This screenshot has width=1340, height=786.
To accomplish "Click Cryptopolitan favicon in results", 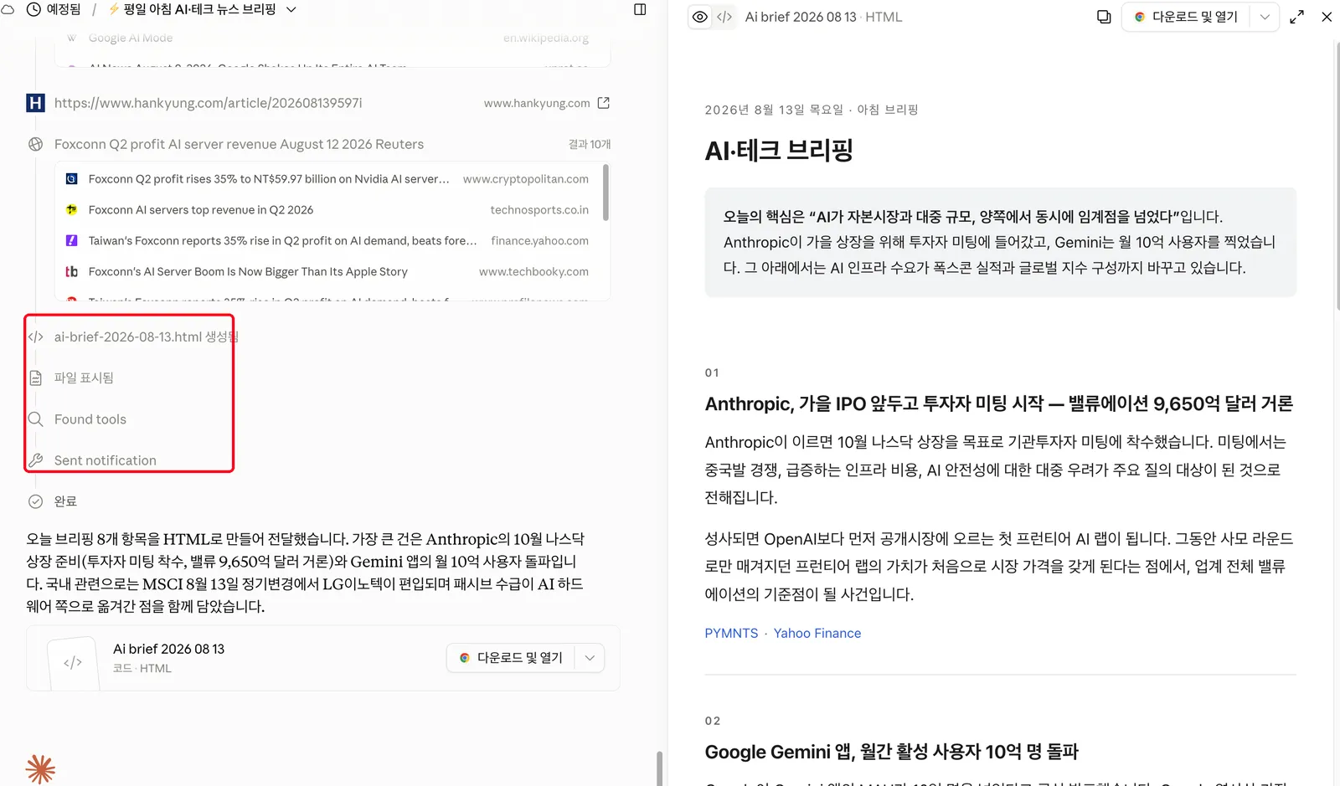I will tap(72, 179).
